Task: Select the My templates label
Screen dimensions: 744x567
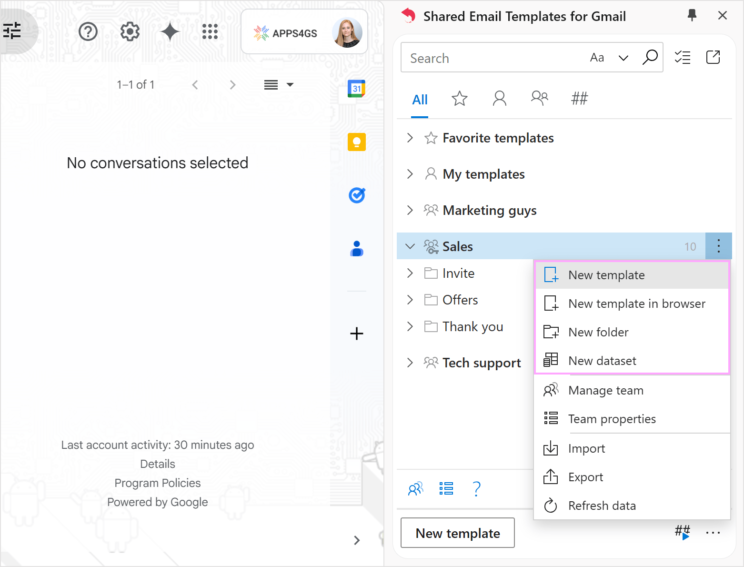Action: pyautogui.click(x=483, y=174)
